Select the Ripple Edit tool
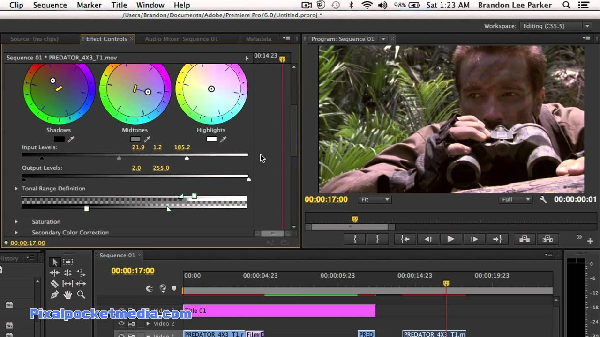The width and height of the screenshot is (600, 337). [54, 272]
